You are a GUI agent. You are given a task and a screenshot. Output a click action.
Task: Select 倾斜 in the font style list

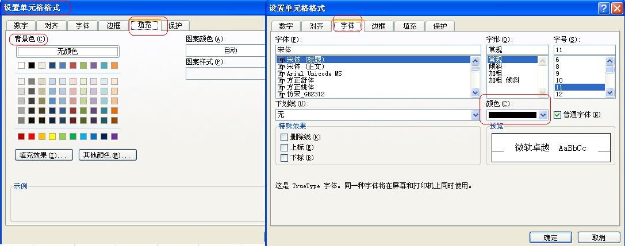512,67
